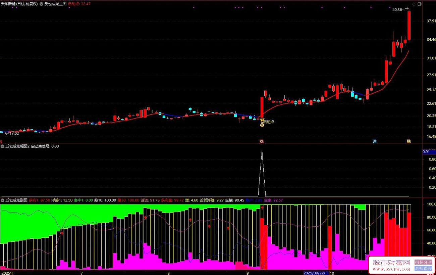
Task: Click the 启动点: 32.47 value label
Action: pyautogui.click(x=79, y=4)
